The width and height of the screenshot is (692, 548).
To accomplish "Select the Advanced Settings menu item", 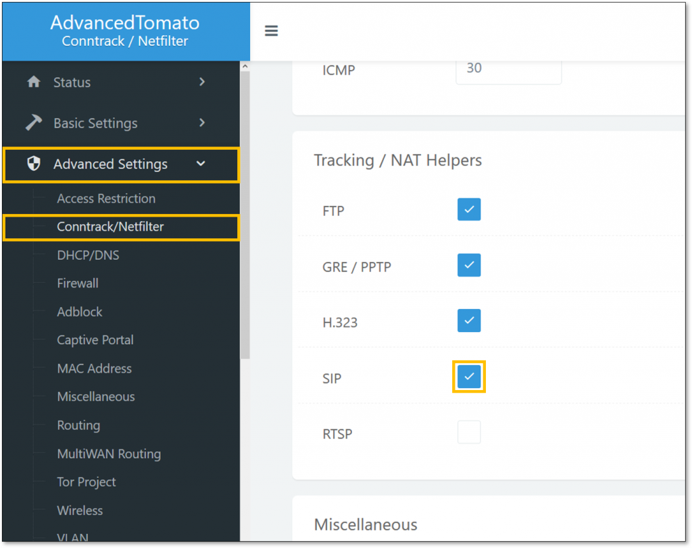I will (x=122, y=164).
